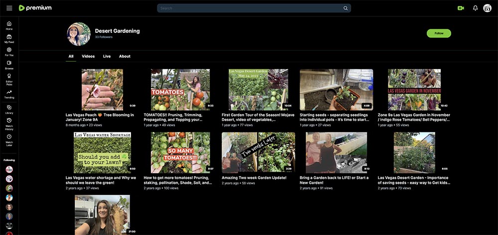Click the search magnifier icon
Screen dimensions: 498x235
tap(345, 8)
